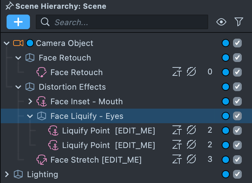252x183 pixels.
Task: Click the Face Inset - Mouth anchor icon
Action: pos(42,101)
